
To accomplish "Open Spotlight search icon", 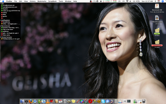I will pyautogui.click(x=163, y=1).
